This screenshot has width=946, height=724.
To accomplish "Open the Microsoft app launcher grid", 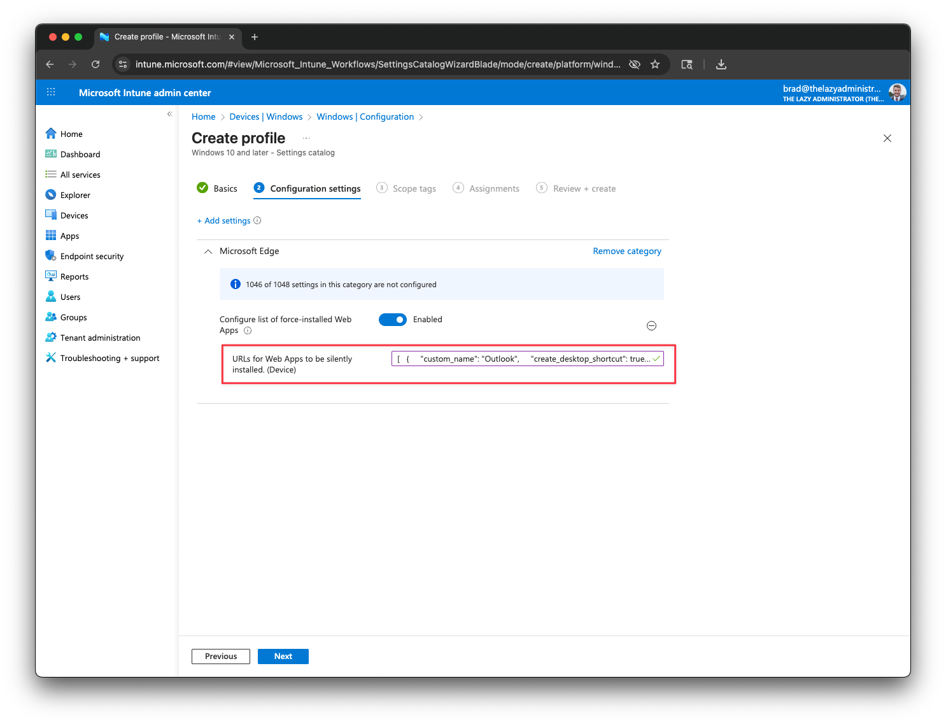I will (x=51, y=92).
